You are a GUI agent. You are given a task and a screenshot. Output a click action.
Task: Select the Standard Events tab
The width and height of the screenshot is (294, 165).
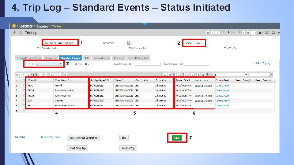70,58
